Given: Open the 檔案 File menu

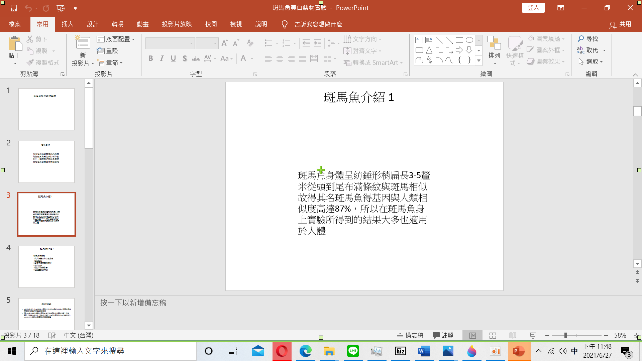Looking at the screenshot, I should pos(15,24).
